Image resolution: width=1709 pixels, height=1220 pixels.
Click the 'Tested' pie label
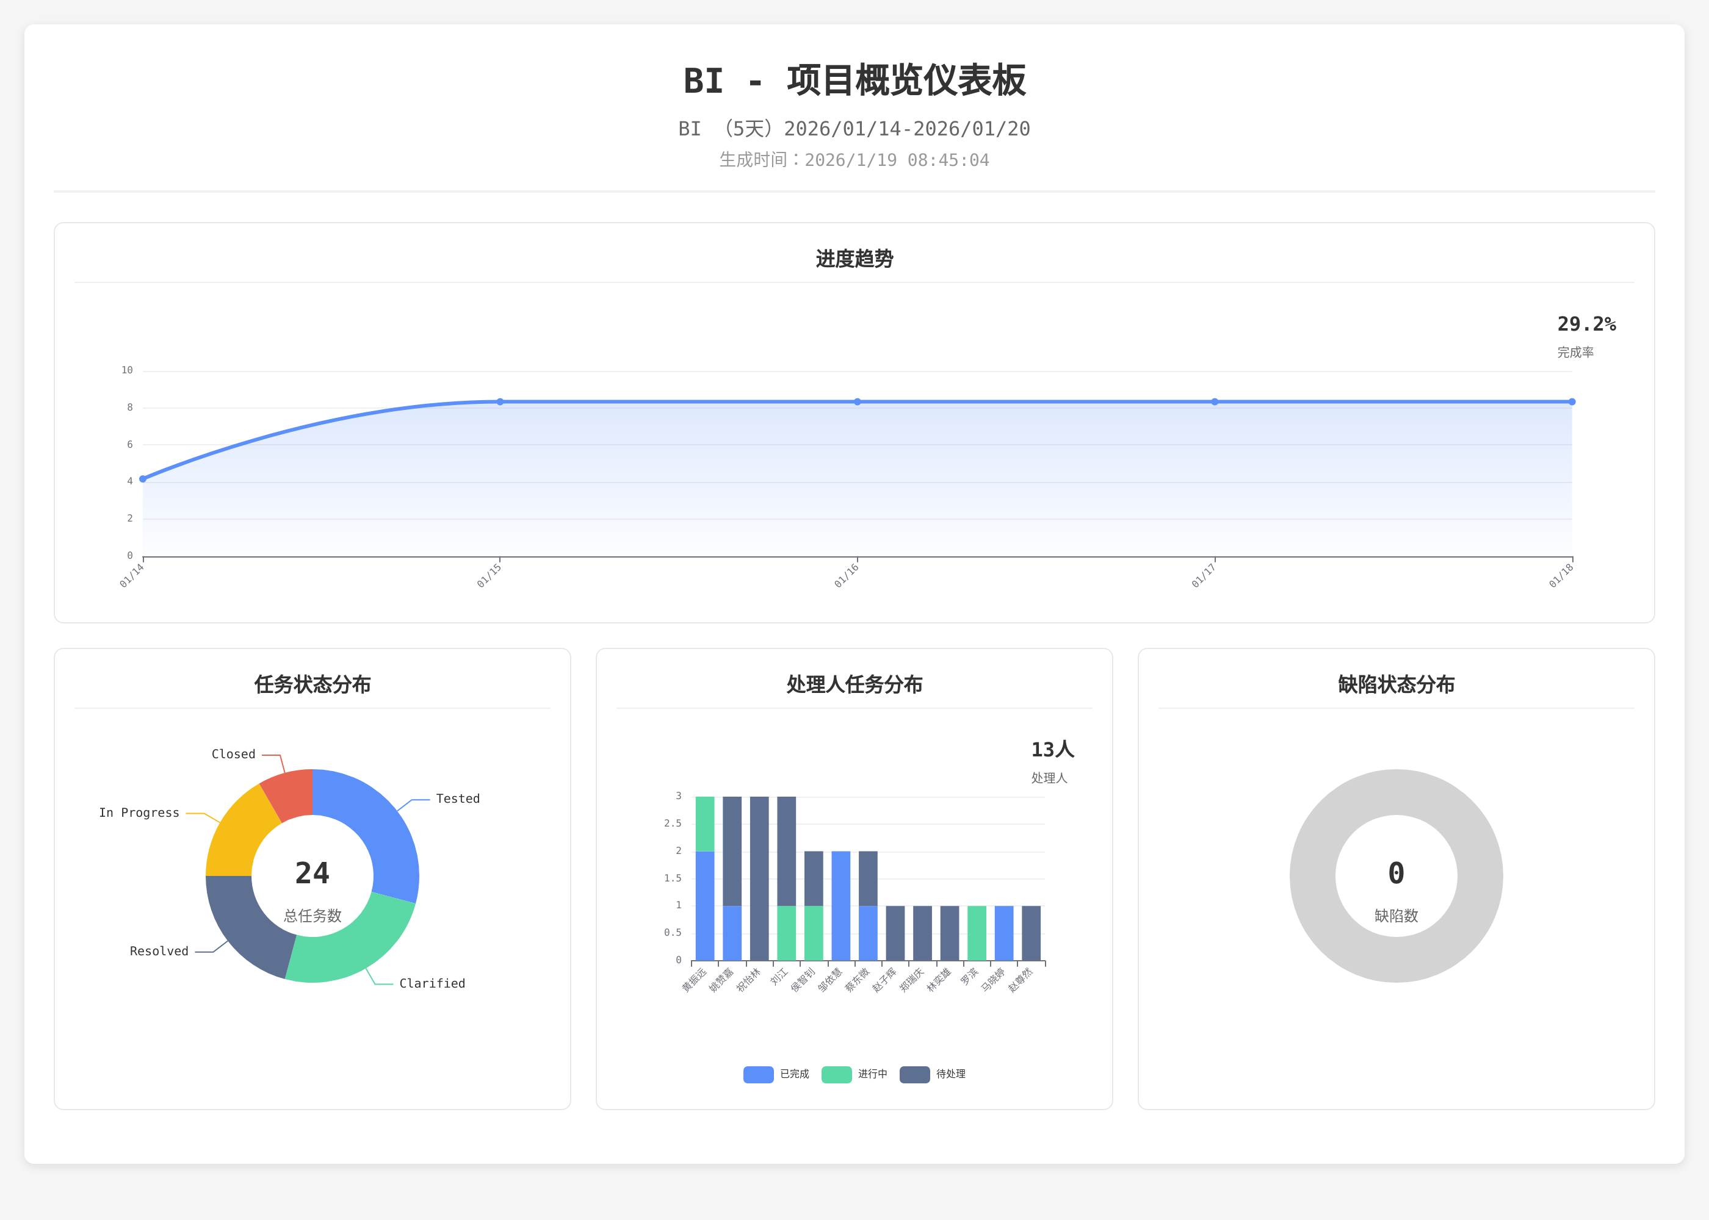point(458,798)
